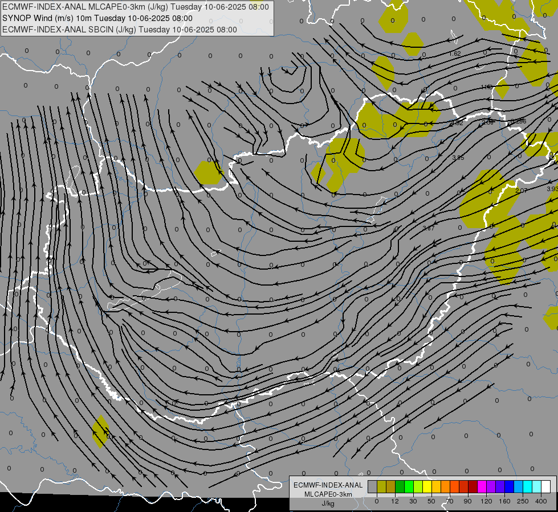
Task: Click the olive swatch in the legend
Action: (381, 486)
